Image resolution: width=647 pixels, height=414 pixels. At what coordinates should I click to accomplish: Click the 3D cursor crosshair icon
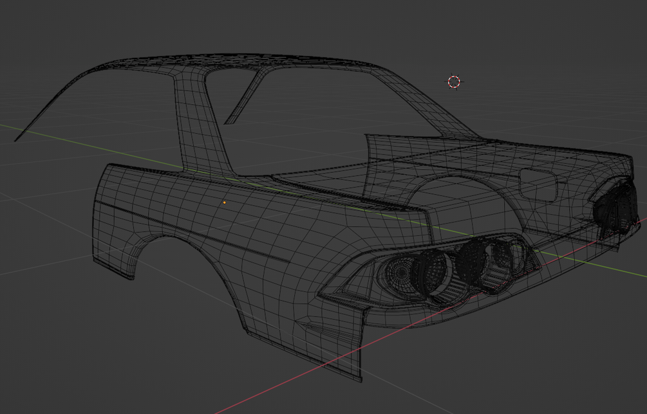click(x=454, y=81)
